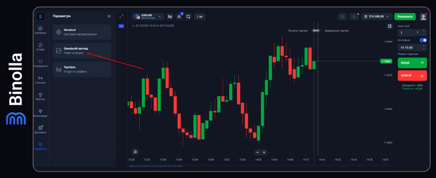The width and height of the screenshot is (436, 178).
Task: Open the EUR/USD currency pair dropdown
Action: (x=148, y=17)
